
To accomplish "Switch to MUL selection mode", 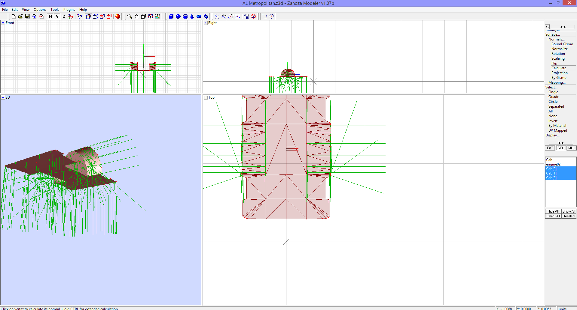I will (x=571, y=148).
